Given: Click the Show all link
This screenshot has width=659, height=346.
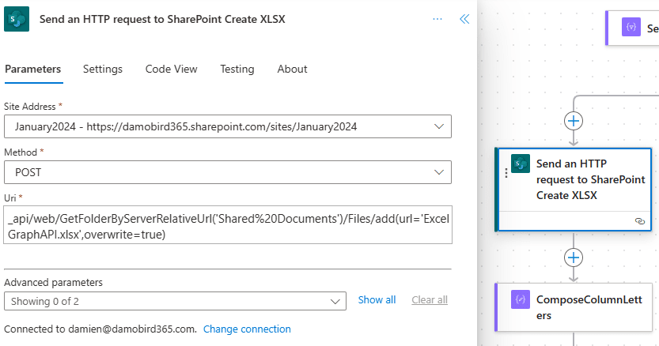Looking at the screenshot, I should tap(377, 300).
